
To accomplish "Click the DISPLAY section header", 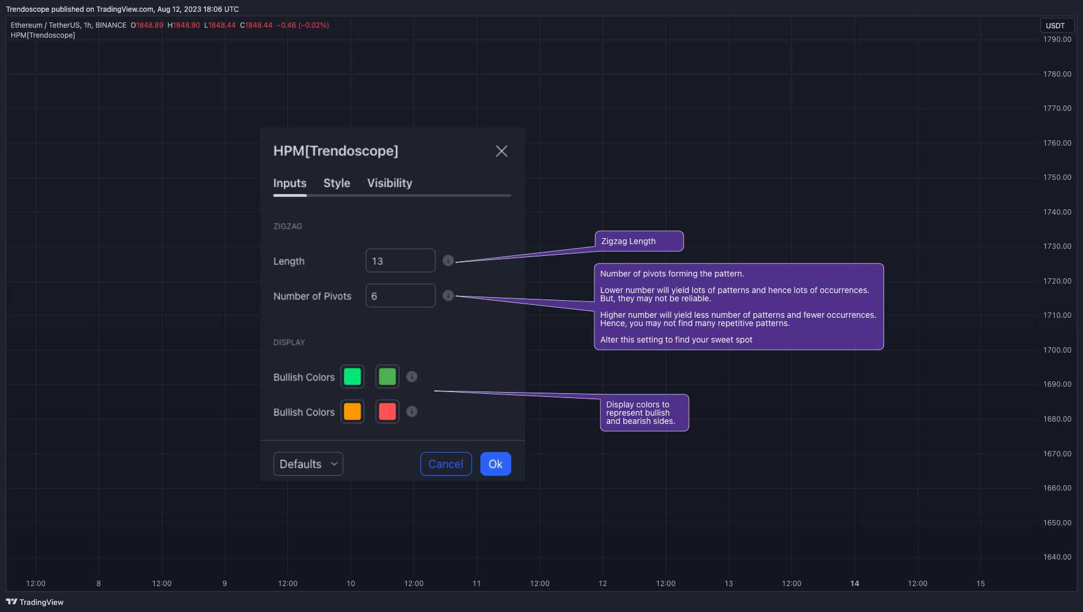I will point(289,343).
